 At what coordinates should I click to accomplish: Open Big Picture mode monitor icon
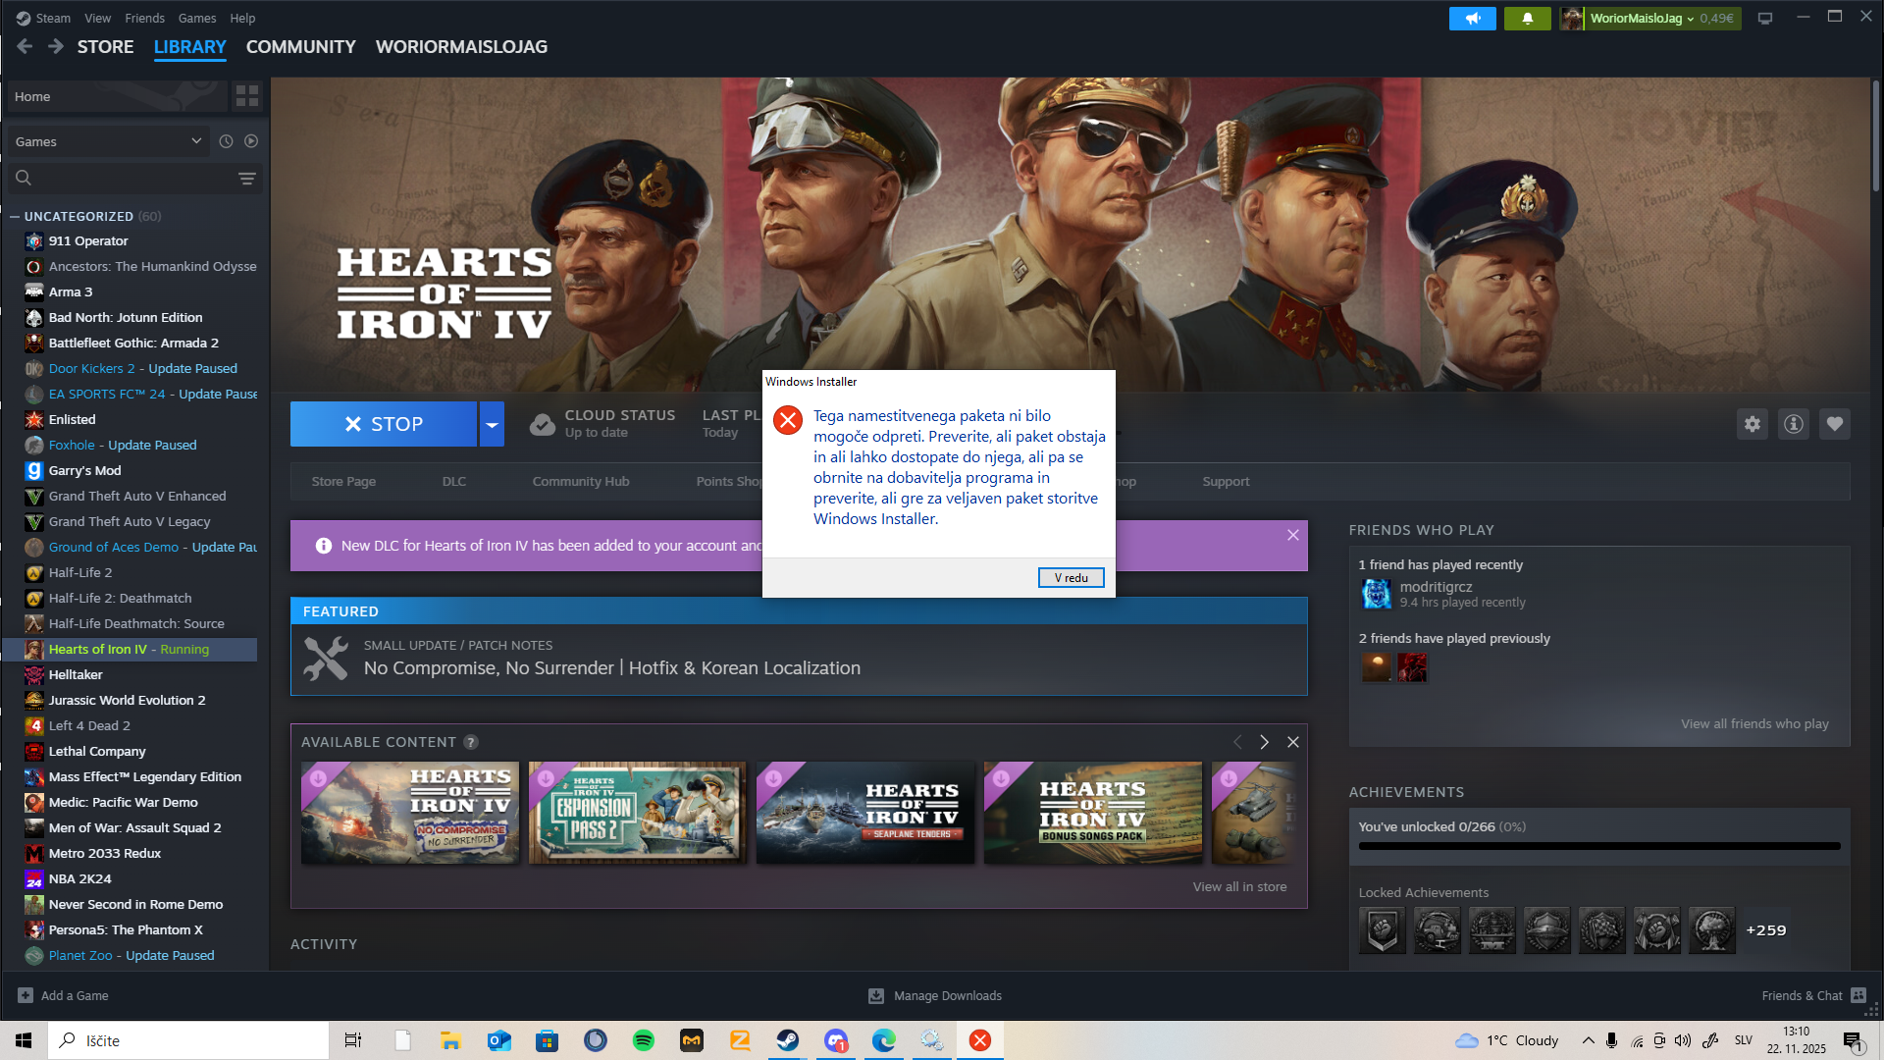pyautogui.click(x=1765, y=19)
